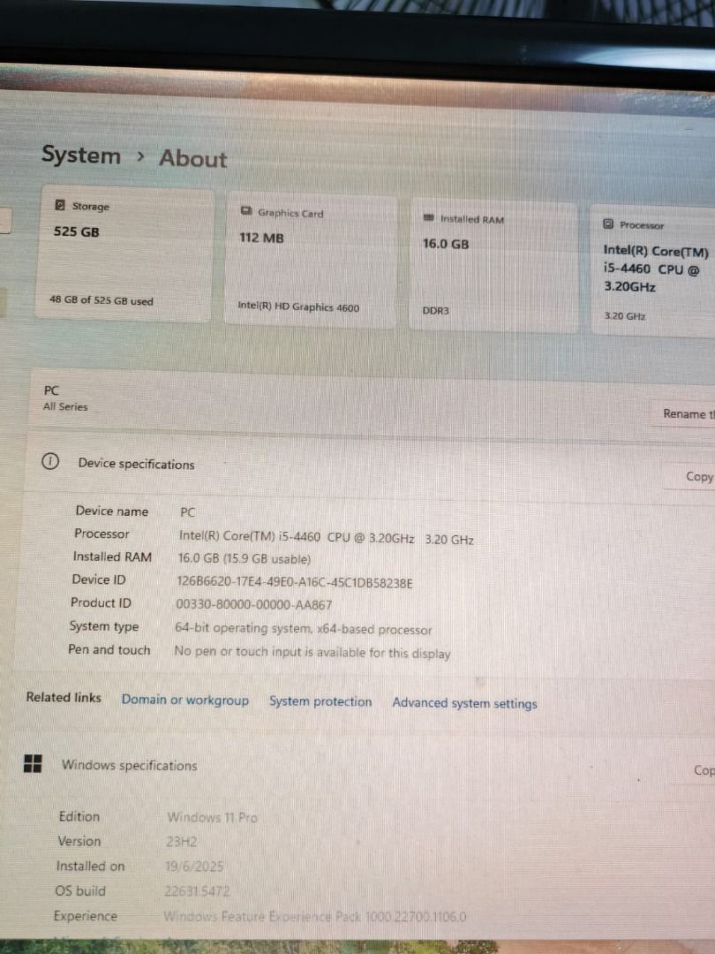The height and width of the screenshot is (954, 715).
Task: Click the Version value 23H2
Action: click(181, 842)
